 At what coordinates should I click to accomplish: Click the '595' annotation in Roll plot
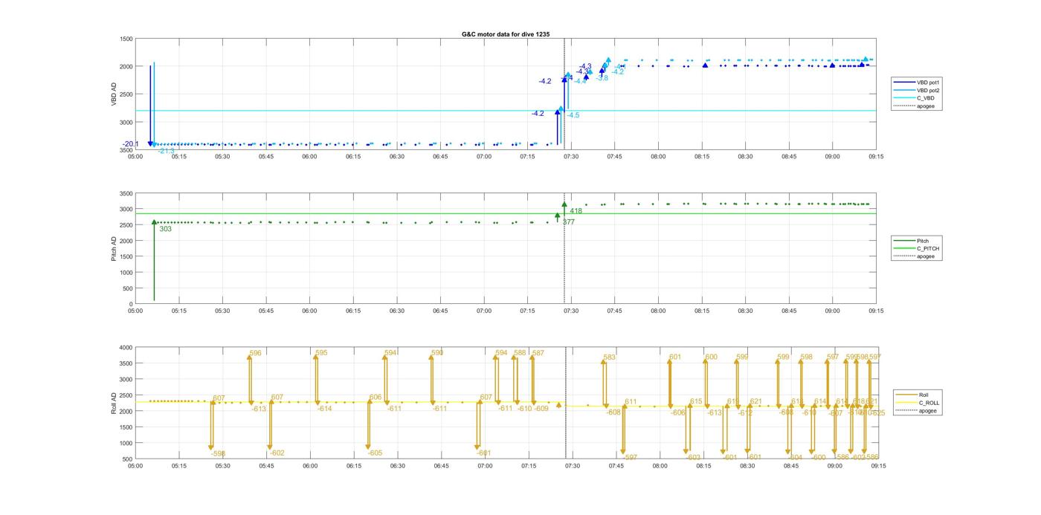click(321, 353)
